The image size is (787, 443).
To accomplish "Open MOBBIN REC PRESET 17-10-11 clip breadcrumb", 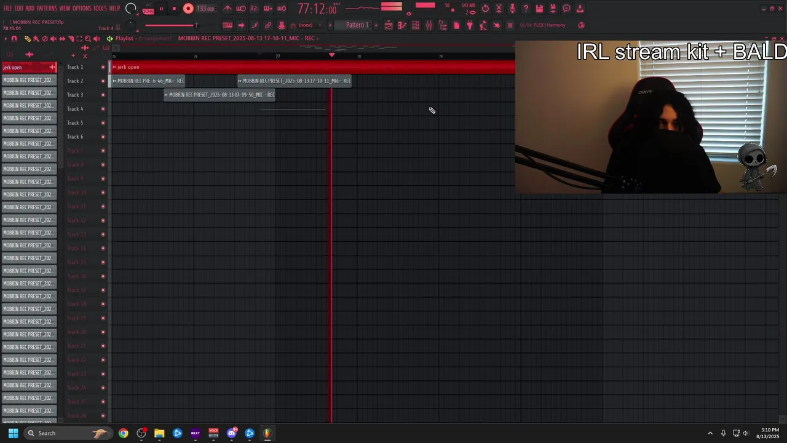I will click(247, 38).
